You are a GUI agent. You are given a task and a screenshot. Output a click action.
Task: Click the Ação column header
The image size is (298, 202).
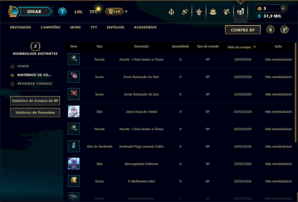(278, 47)
